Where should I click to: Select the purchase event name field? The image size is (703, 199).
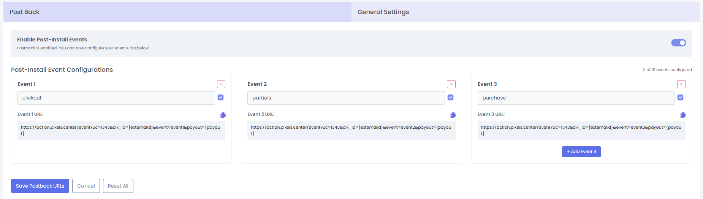tap(576, 98)
